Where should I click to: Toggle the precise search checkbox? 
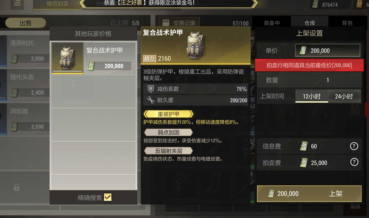click(x=108, y=197)
